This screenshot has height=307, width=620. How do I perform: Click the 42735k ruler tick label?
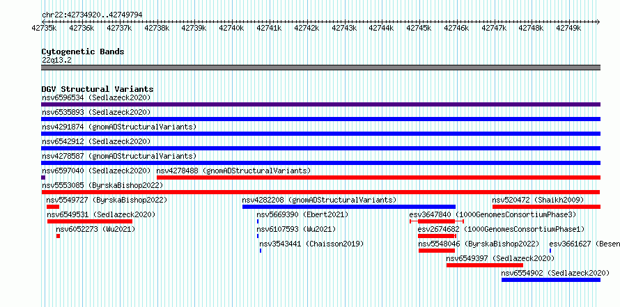tap(45, 28)
